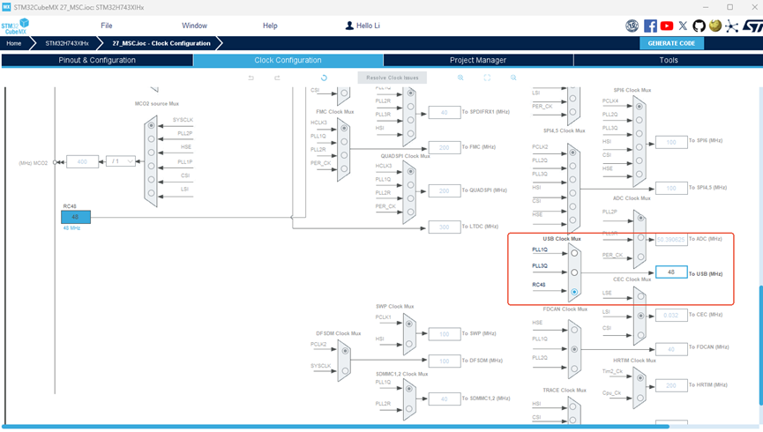Select PCLK2 radio in SPI4,5 Clock Mux
Screen dimensions: 763x432
click(572, 153)
